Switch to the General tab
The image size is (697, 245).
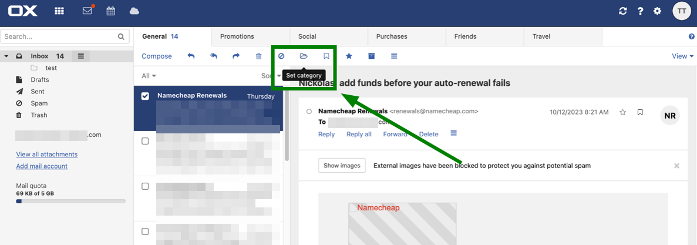point(173,36)
